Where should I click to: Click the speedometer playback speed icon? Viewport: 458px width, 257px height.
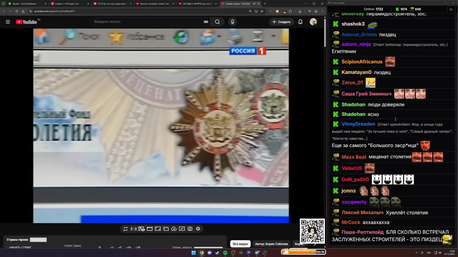tap(174, 229)
